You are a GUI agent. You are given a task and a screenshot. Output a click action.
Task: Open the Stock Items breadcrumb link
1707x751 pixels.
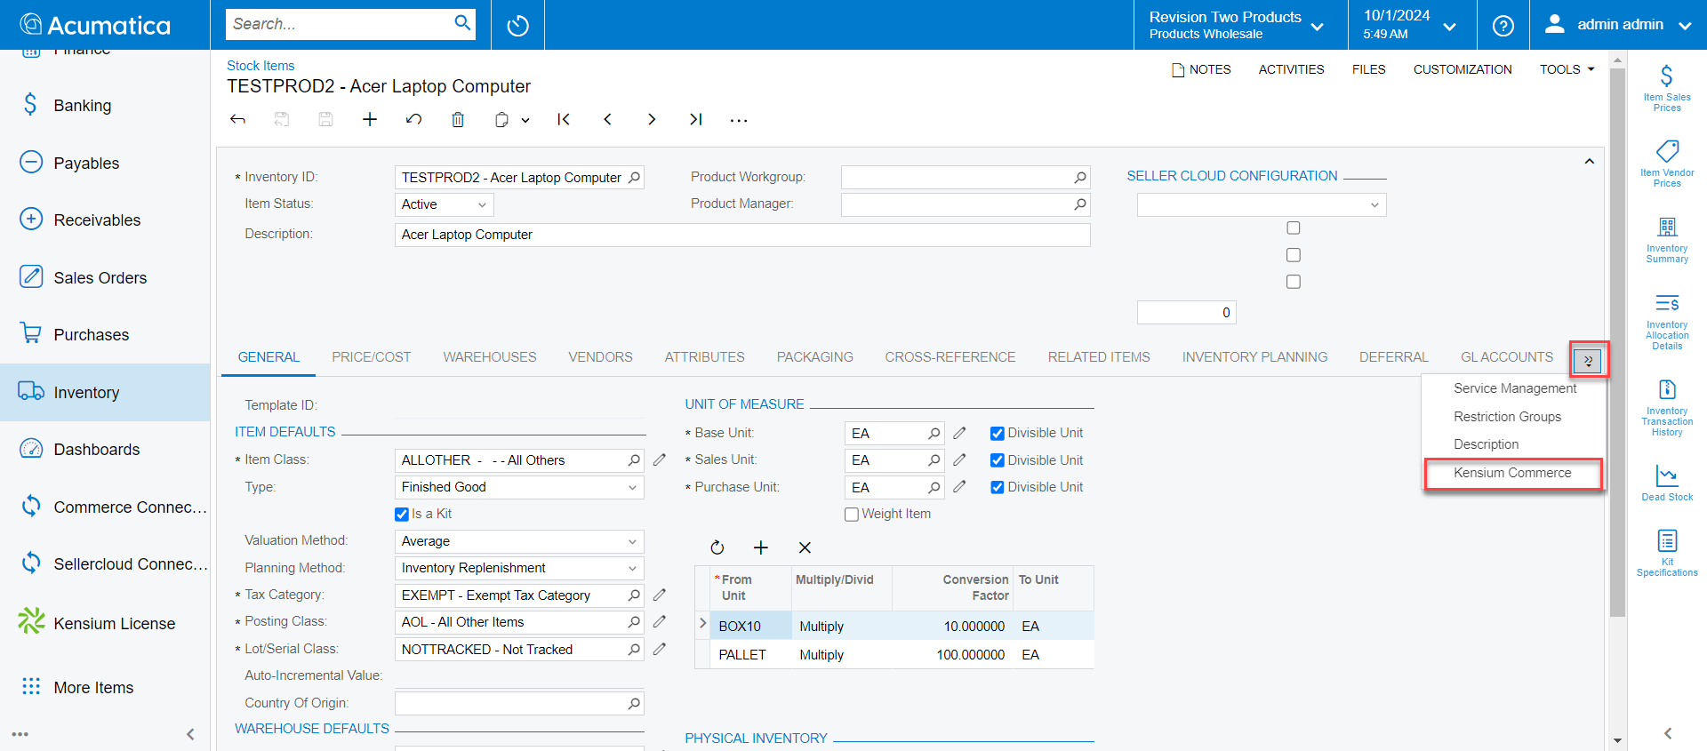(260, 66)
